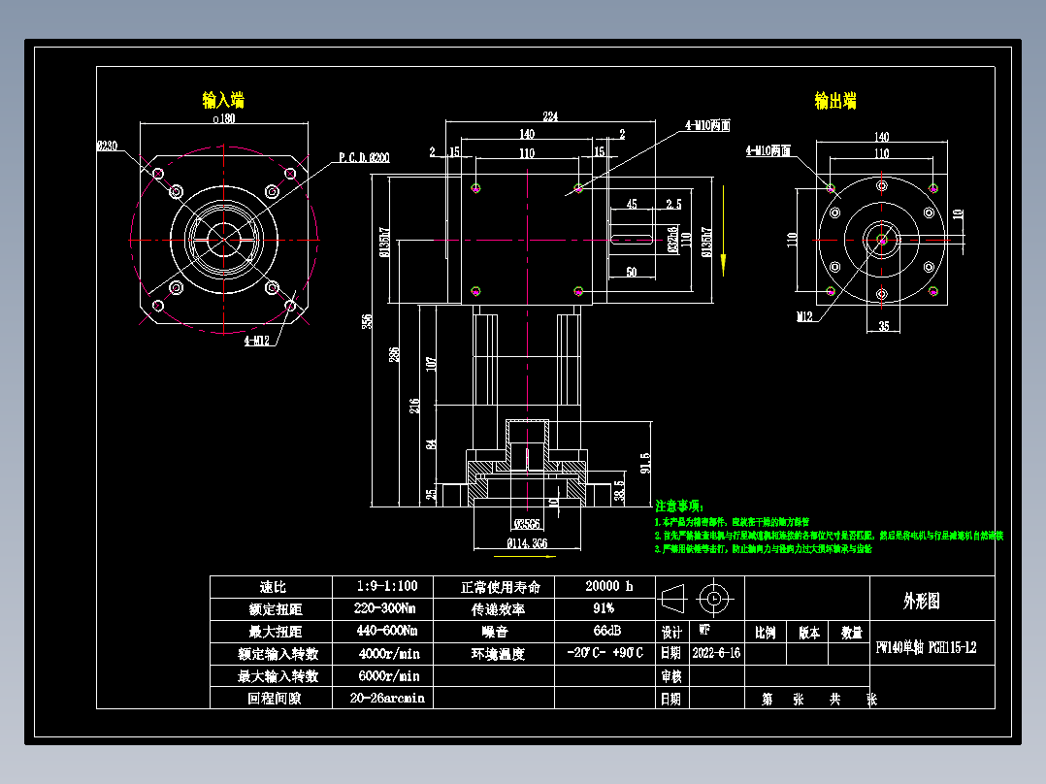Screen dimensions: 1046x784
Task: Click the first-angle projection cone symbol
Action: point(672,599)
